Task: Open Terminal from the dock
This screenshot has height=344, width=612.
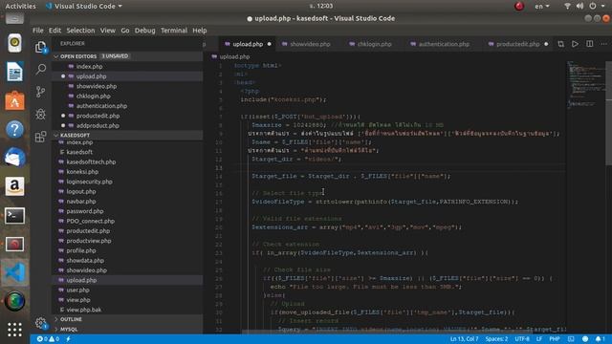Action: (15, 215)
